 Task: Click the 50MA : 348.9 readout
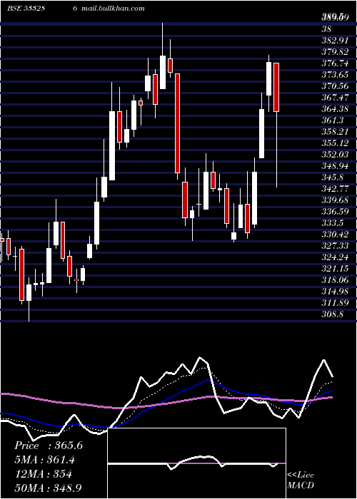tap(49, 488)
